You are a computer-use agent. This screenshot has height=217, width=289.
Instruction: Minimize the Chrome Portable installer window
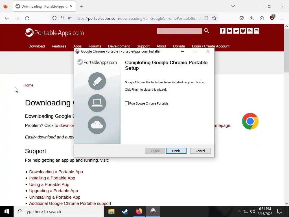coord(182,51)
